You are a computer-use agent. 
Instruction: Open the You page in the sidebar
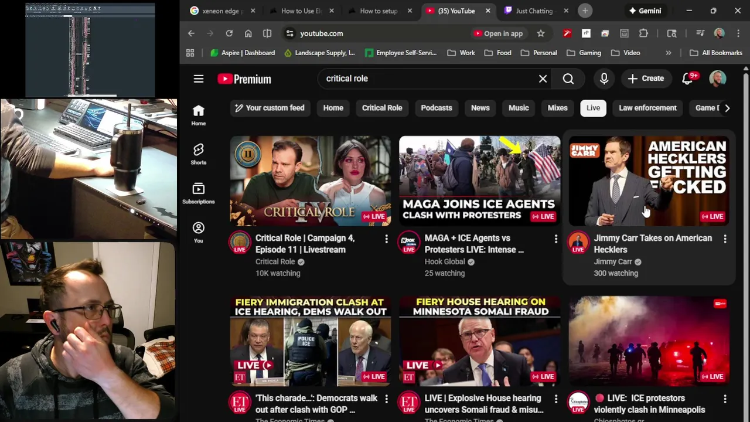(x=199, y=232)
